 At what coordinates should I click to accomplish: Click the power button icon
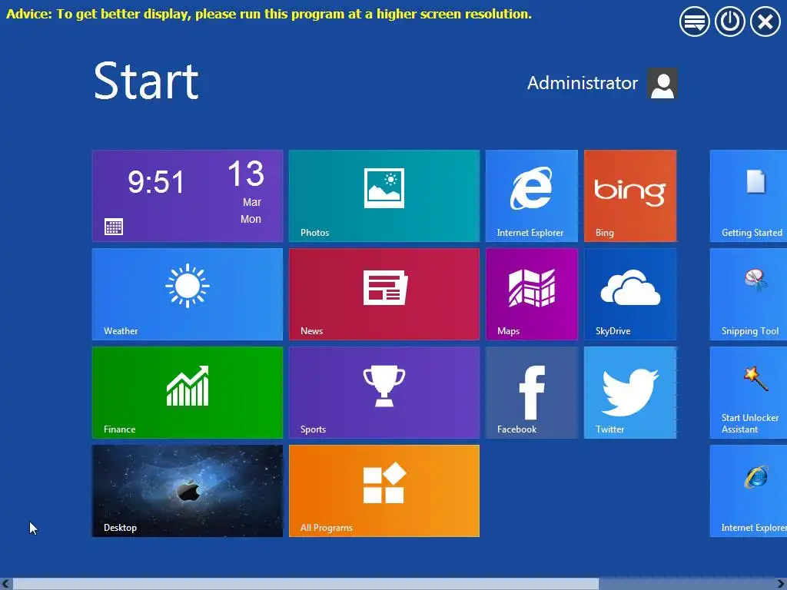[730, 22]
